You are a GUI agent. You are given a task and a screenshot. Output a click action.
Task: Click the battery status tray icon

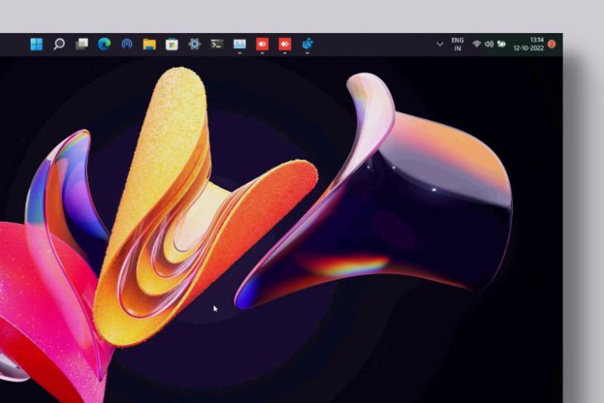(x=501, y=45)
